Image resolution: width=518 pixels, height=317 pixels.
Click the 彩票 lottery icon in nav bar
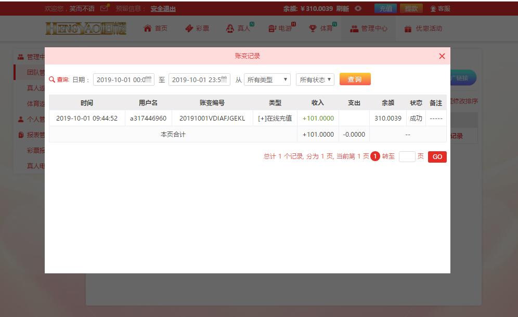click(x=188, y=29)
